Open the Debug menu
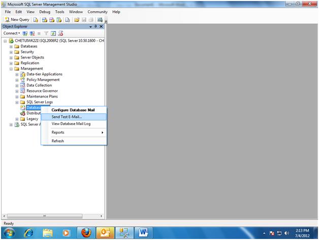Screen dimensions: 319x240 (x=45, y=12)
